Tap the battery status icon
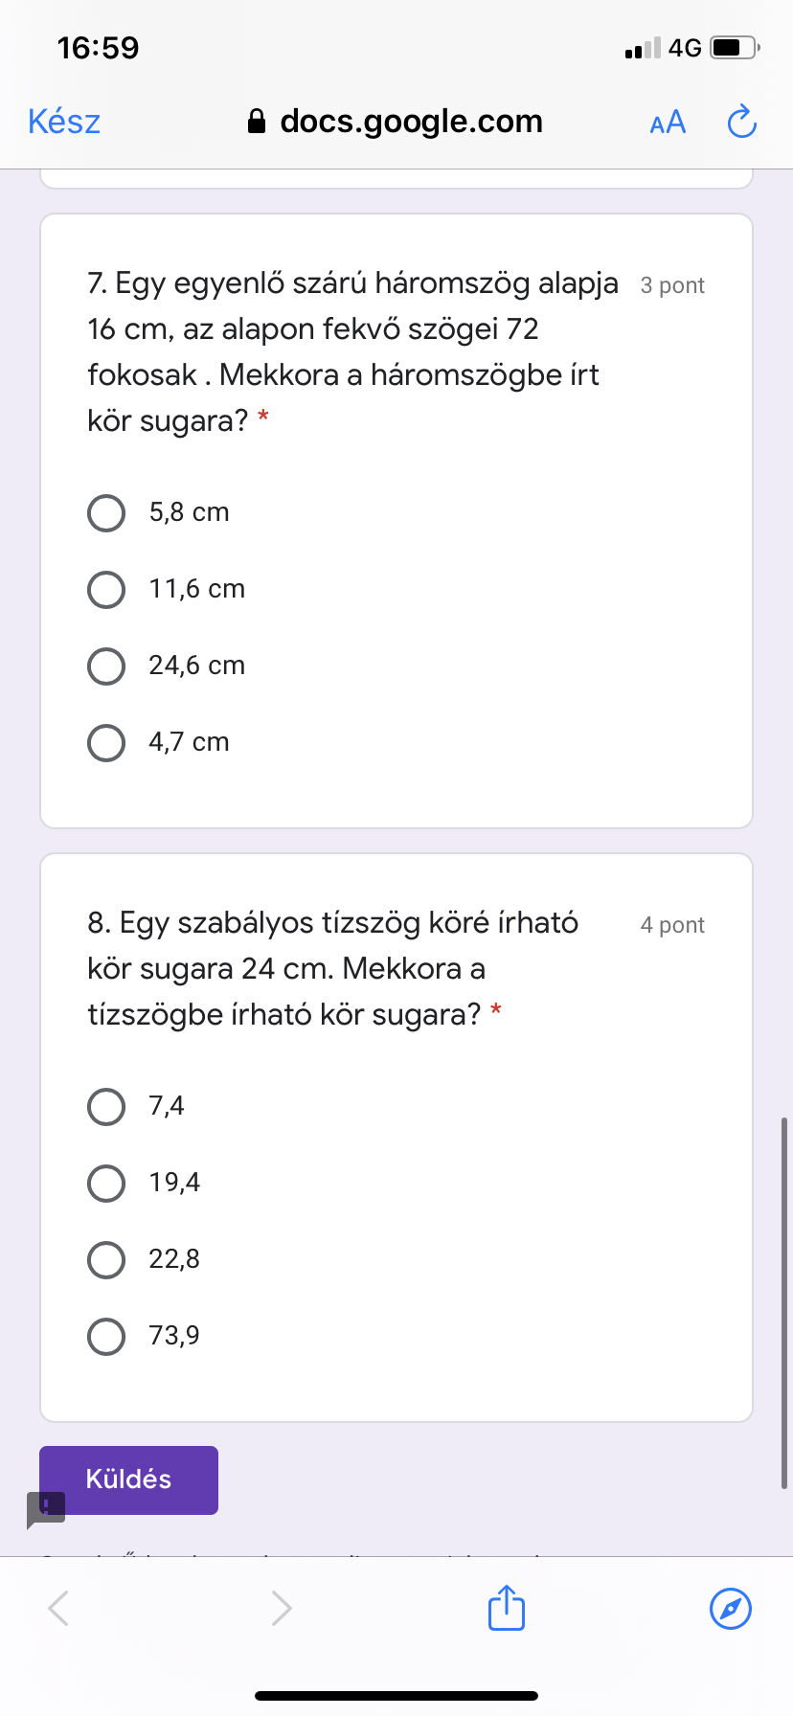 click(x=734, y=47)
